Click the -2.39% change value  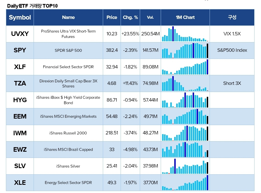tap(130, 50)
